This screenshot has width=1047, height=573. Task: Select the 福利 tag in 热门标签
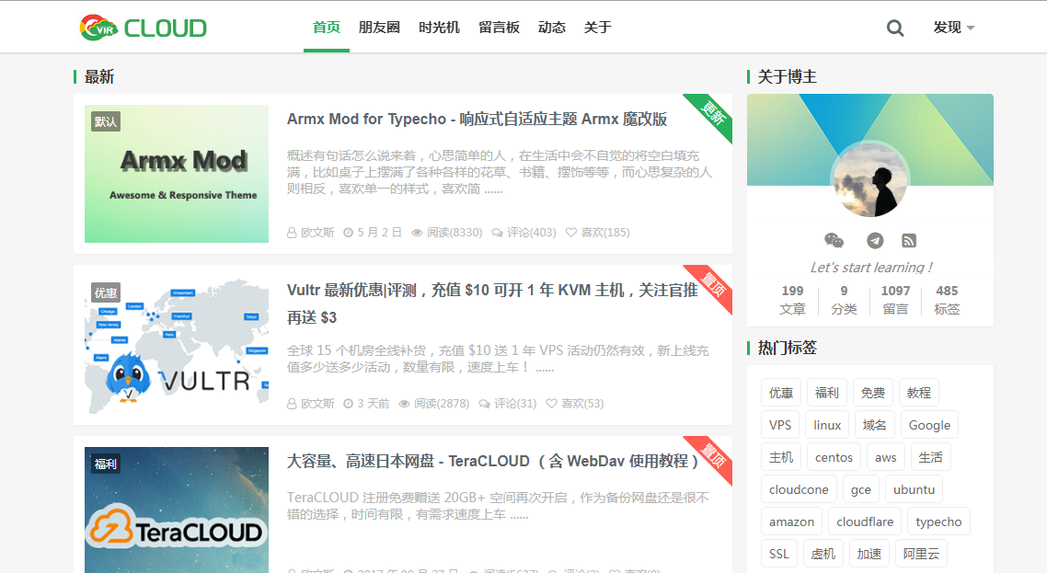(x=826, y=393)
